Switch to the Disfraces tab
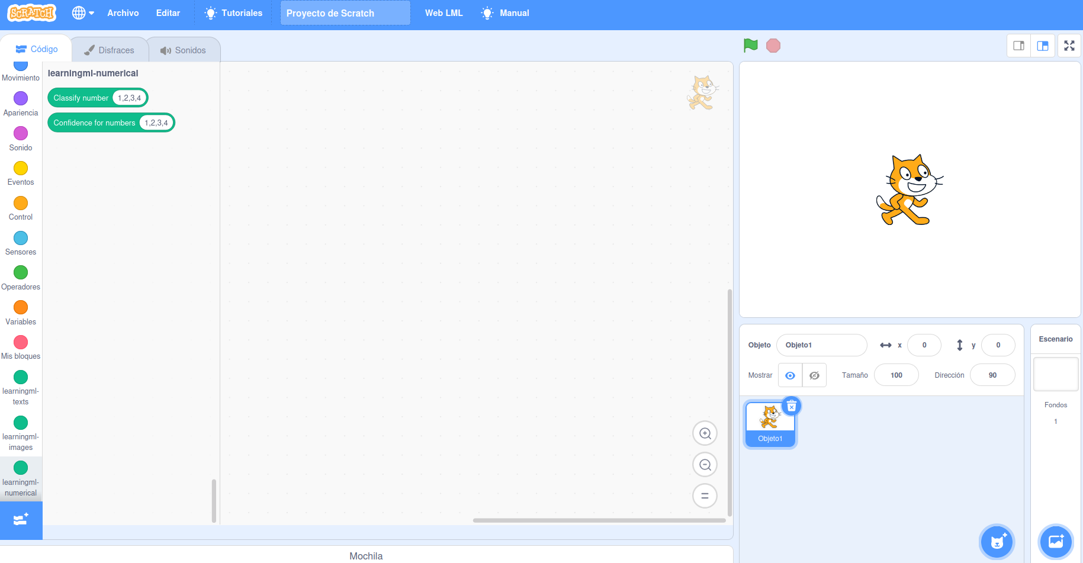The image size is (1083, 563). click(x=110, y=50)
